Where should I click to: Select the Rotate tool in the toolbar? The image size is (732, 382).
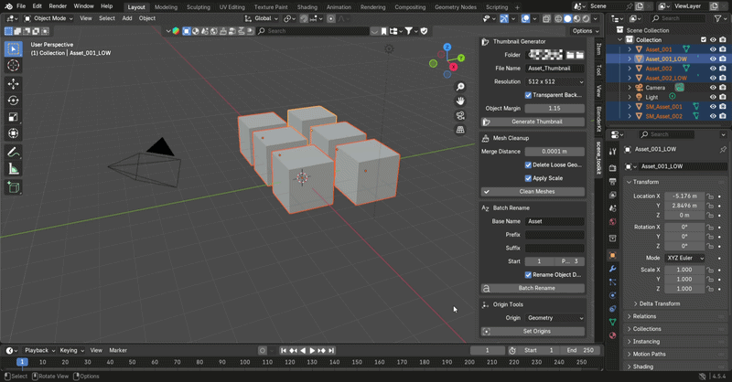click(13, 101)
